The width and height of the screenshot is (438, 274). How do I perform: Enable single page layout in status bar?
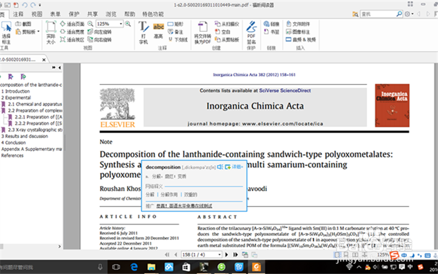coord(337,255)
